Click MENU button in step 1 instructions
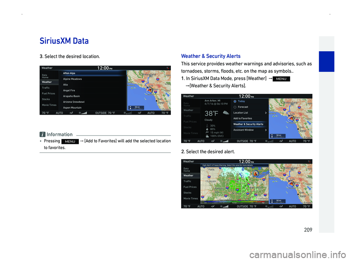352x261 pixels. click(281, 79)
